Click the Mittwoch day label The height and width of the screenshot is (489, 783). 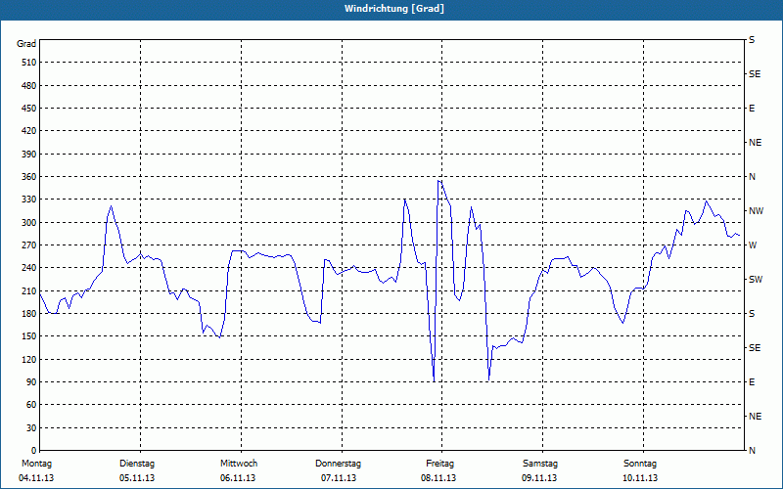(x=239, y=464)
